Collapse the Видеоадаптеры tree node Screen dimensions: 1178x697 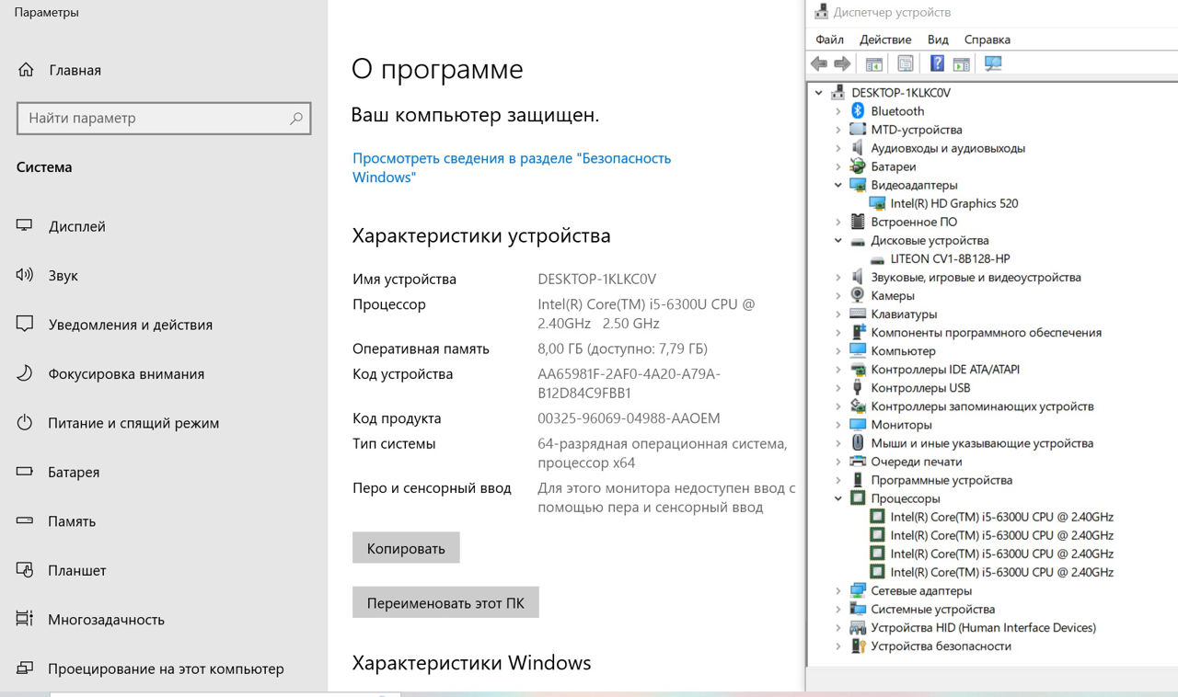pyautogui.click(x=838, y=185)
